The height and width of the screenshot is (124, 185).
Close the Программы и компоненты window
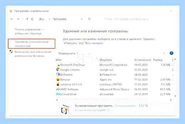(172, 11)
